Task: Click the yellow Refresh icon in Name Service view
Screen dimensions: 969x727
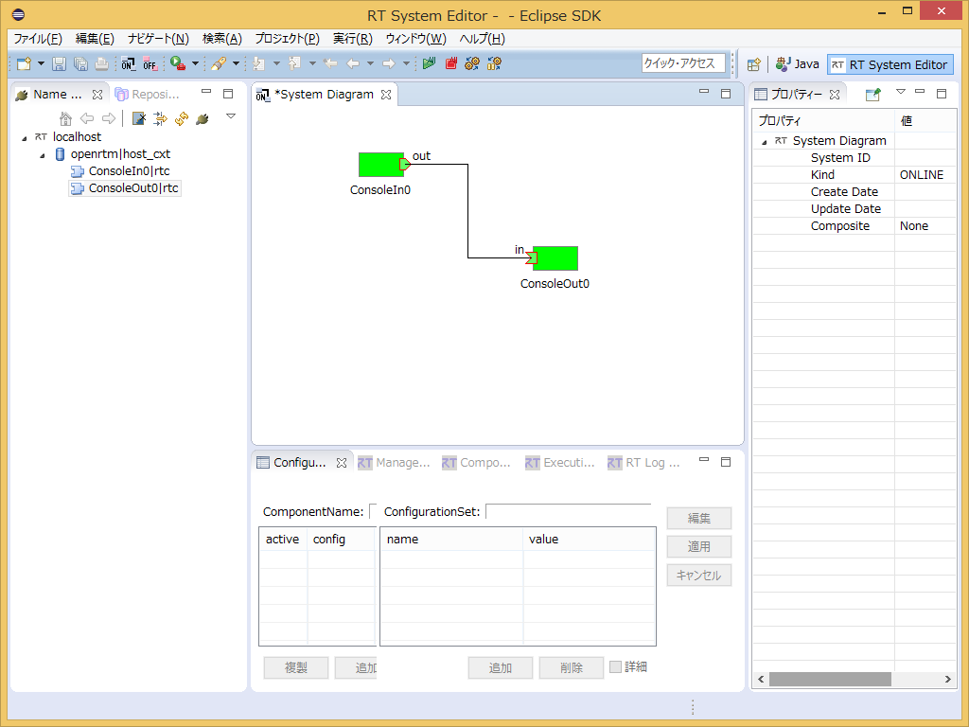Action: point(181,118)
